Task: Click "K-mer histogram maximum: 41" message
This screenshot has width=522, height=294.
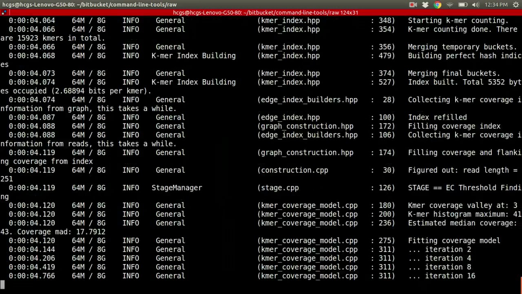Action: [x=464, y=214]
